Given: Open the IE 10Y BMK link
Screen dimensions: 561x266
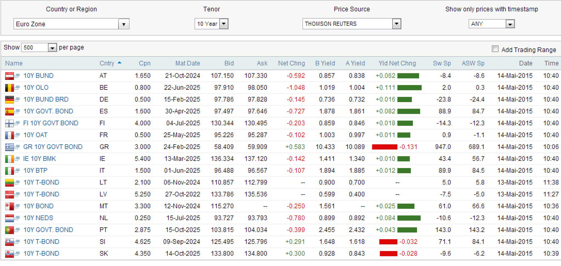Looking at the screenshot, I should pos(39,159).
